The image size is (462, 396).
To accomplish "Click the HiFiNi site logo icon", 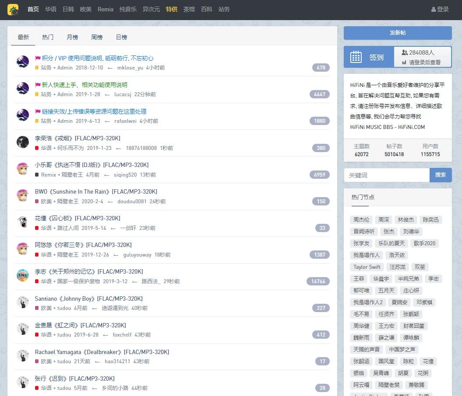I will pyautogui.click(x=13, y=9).
